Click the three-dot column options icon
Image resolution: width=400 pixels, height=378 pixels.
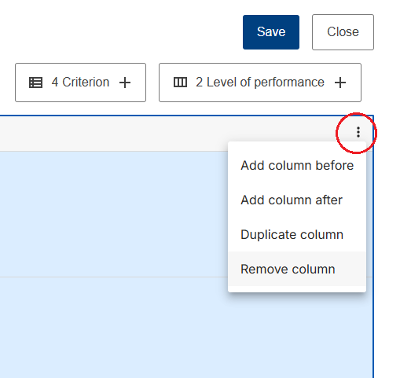coord(358,132)
